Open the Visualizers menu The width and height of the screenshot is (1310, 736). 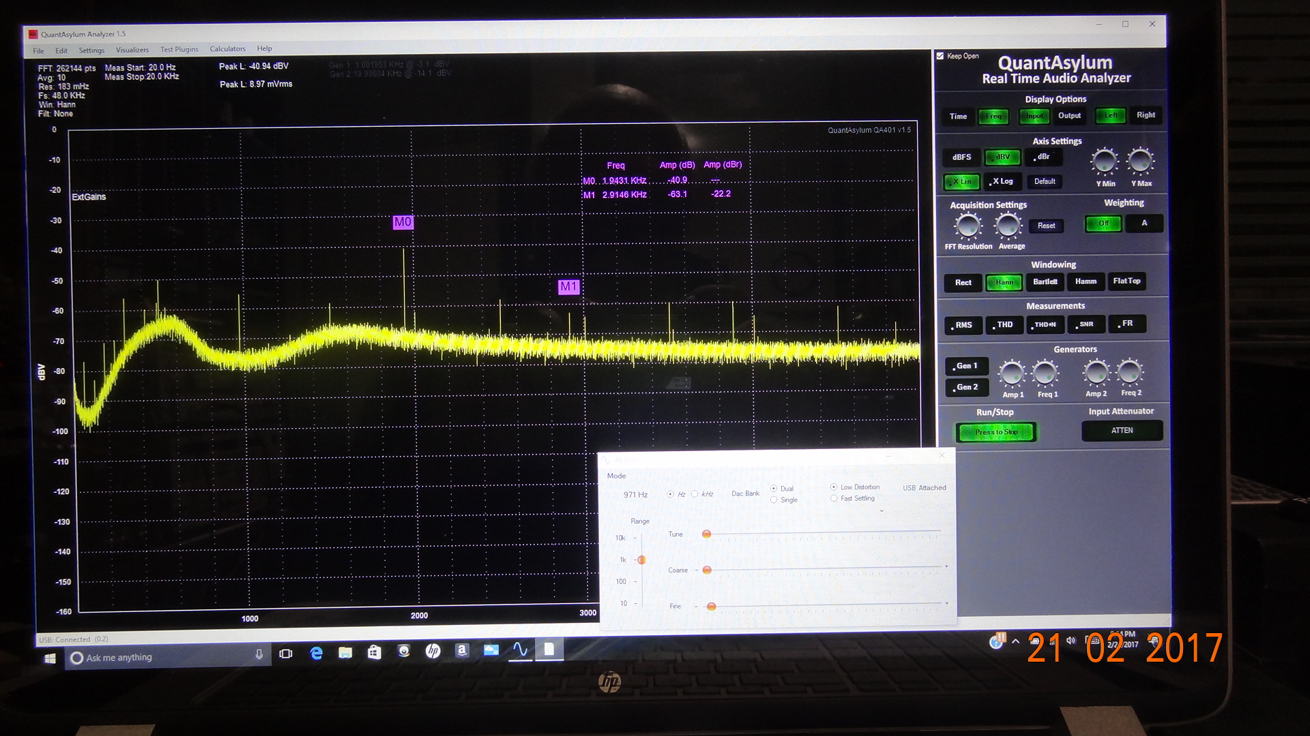coord(132,50)
